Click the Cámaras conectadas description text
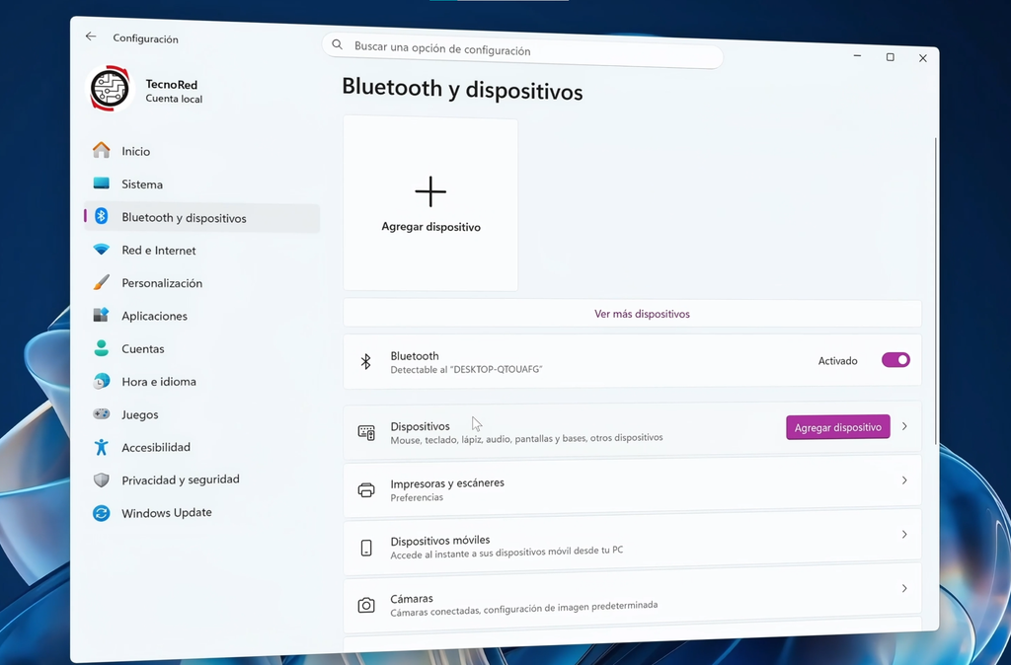 (x=524, y=609)
